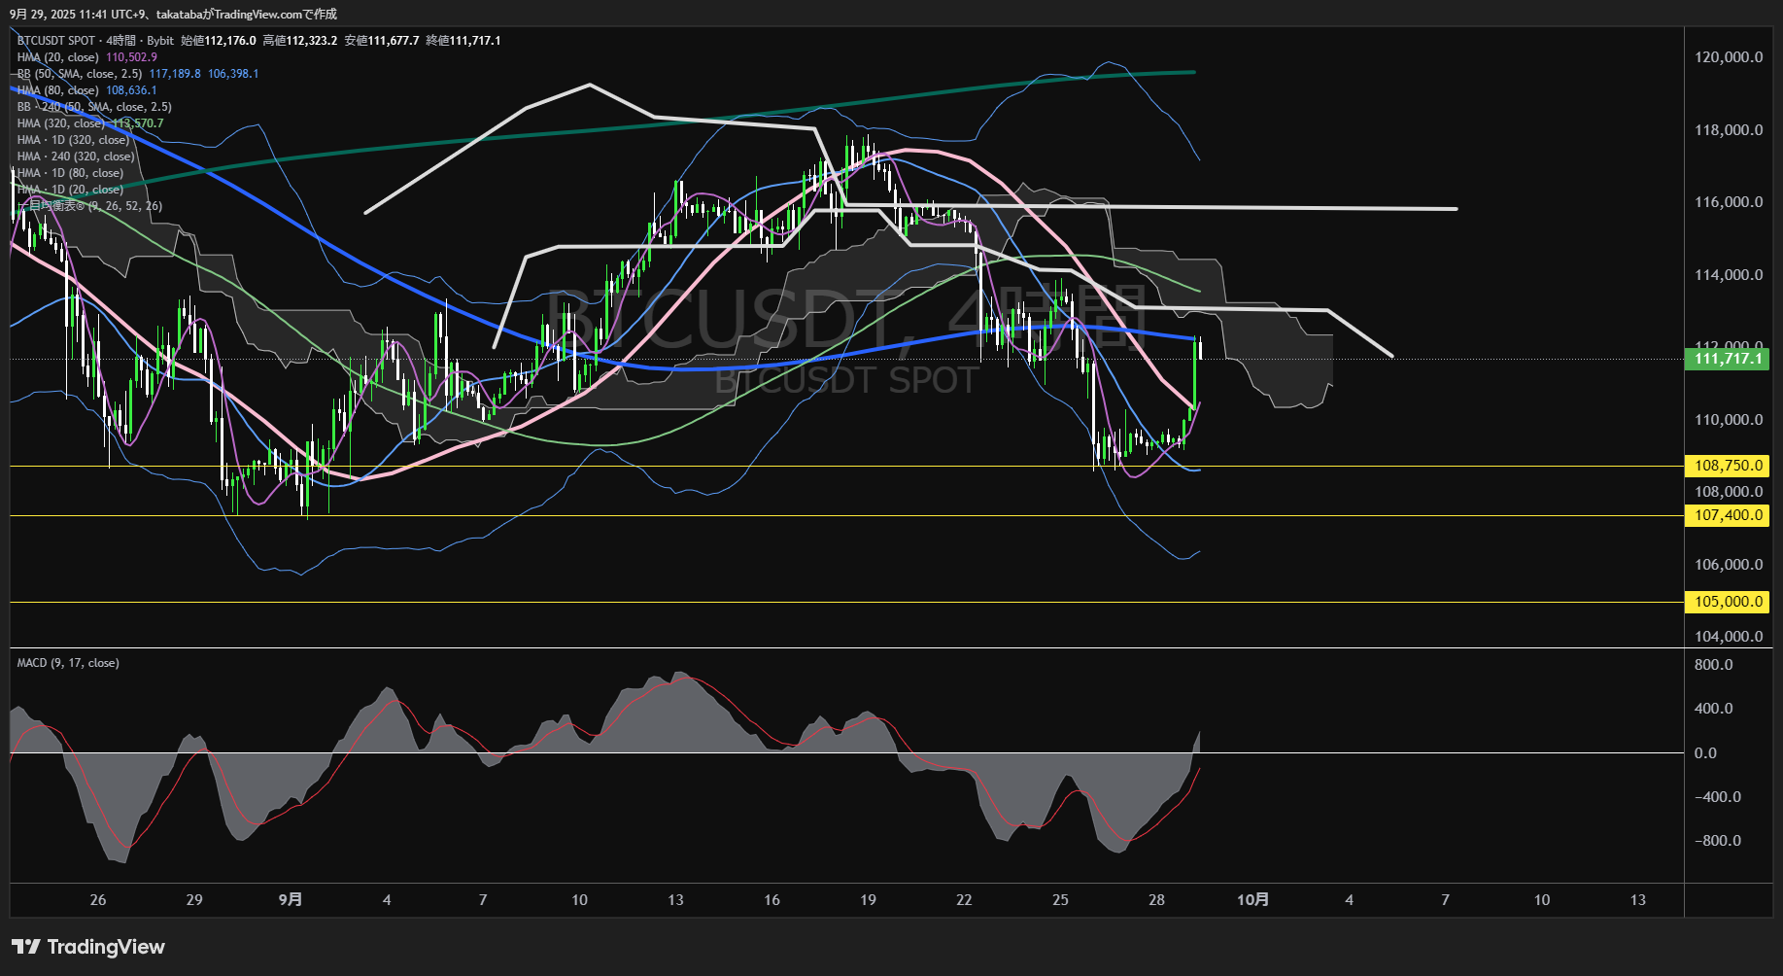Image resolution: width=1783 pixels, height=976 pixels.
Task: Click the 28 date on the time axis
Action: [1156, 900]
